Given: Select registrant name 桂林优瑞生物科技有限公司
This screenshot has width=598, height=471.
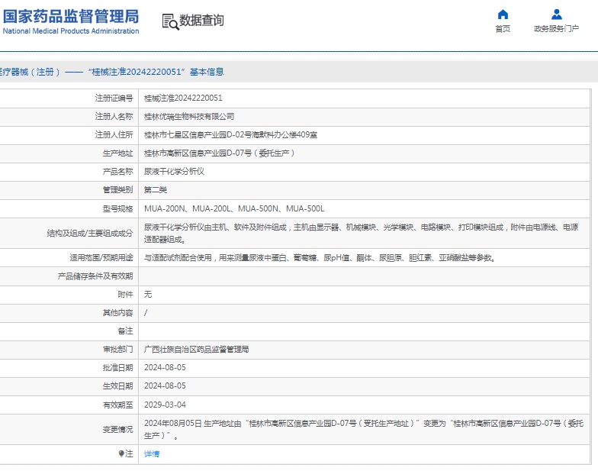Looking at the screenshot, I should point(189,116).
